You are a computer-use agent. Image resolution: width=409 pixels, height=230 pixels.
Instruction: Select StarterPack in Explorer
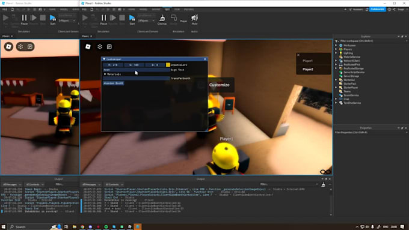[349, 84]
